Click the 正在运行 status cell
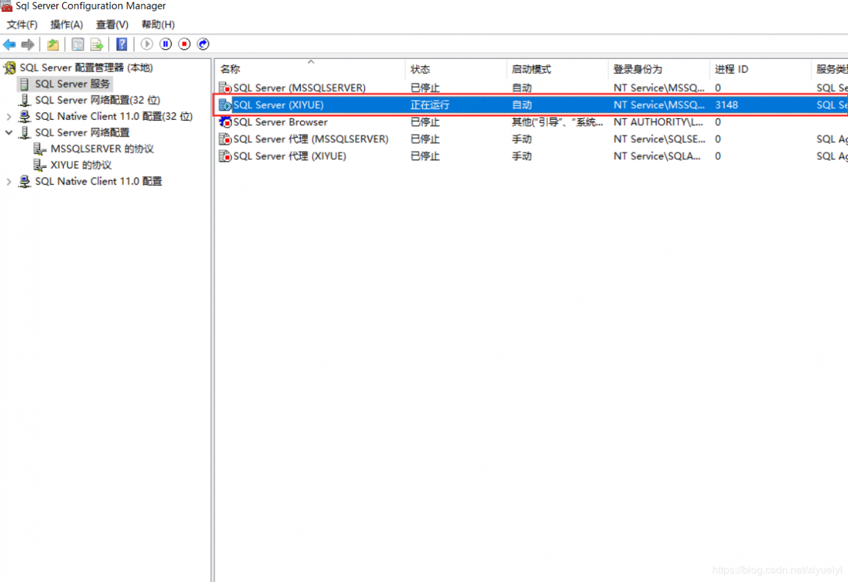The height and width of the screenshot is (582, 848). tap(430, 105)
